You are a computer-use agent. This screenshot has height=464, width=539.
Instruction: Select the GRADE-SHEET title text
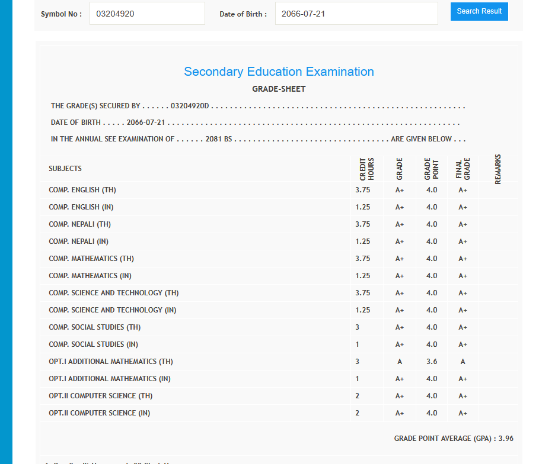coord(279,89)
